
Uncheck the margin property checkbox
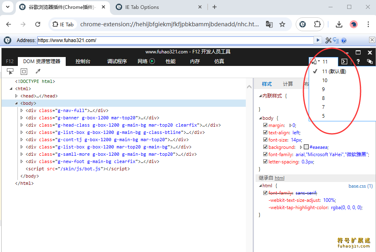[x=265, y=125]
